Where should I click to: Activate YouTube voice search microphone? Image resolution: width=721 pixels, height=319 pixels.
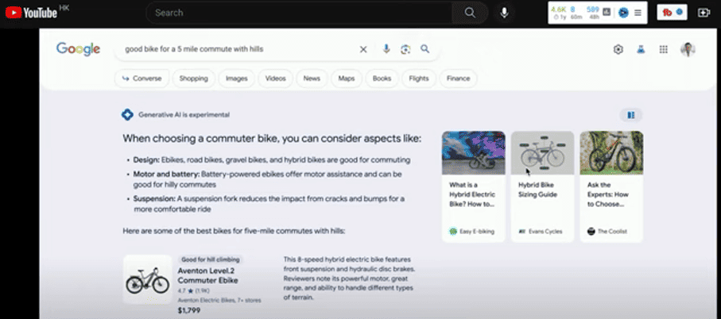pos(505,13)
